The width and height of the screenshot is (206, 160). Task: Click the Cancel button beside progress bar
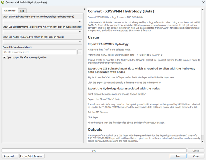point(196,151)
